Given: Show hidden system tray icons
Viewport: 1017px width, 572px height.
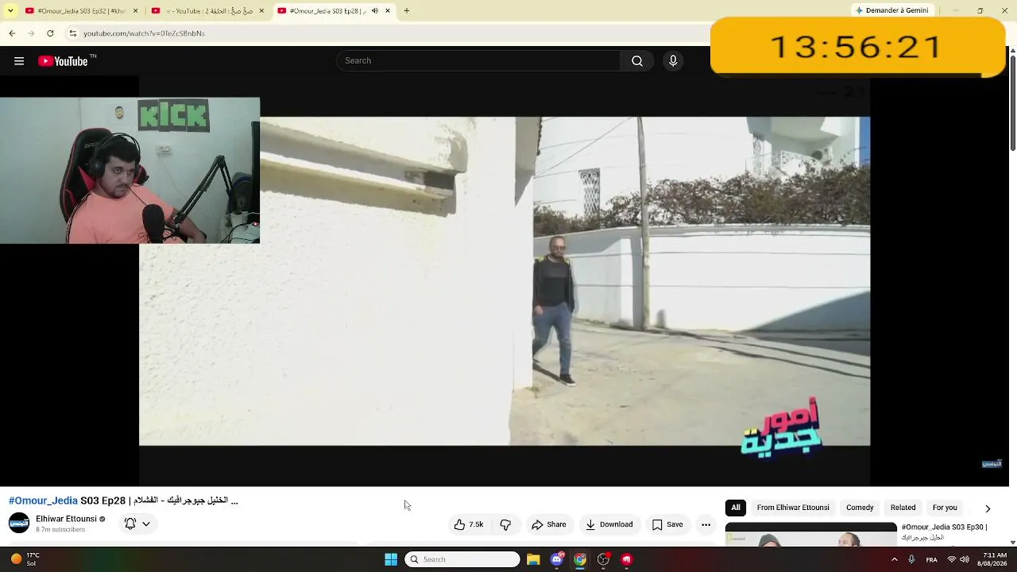Looking at the screenshot, I should (x=895, y=559).
